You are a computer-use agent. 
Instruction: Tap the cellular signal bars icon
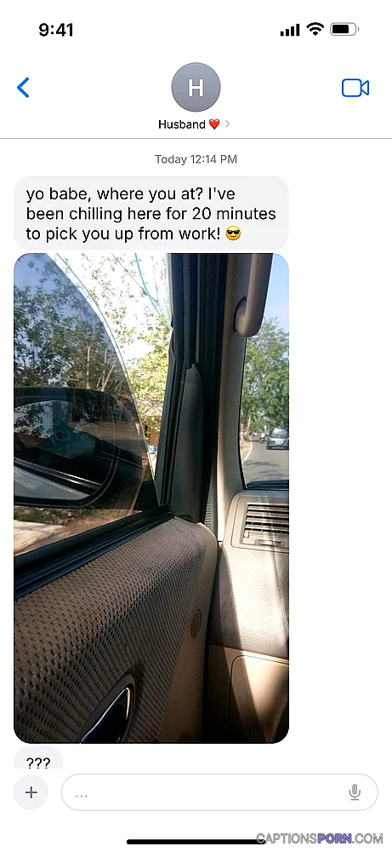(289, 31)
